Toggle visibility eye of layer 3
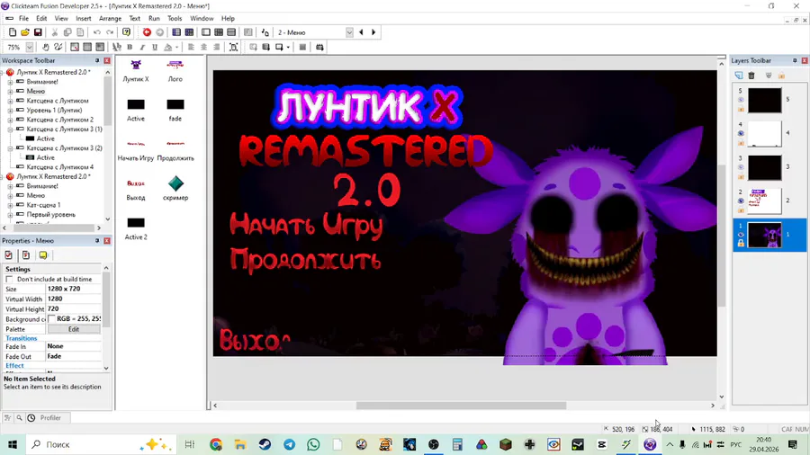Image resolution: width=810 pixels, height=455 pixels. tap(741, 167)
